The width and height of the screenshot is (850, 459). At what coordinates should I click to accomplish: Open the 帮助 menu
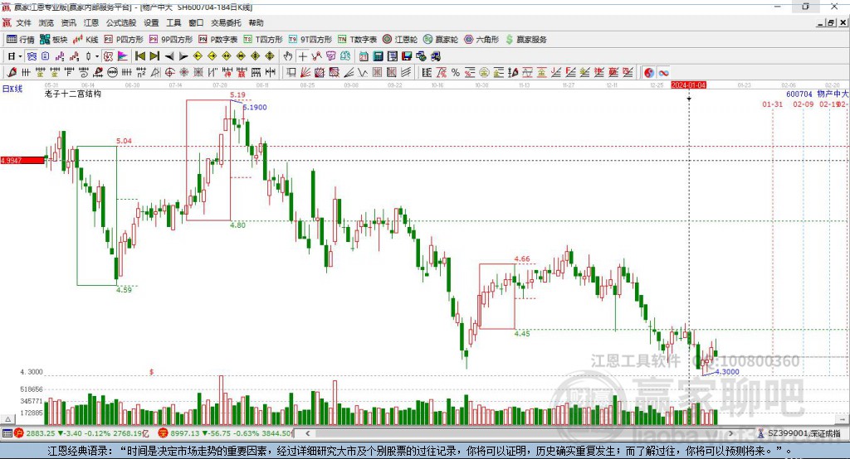pyautogui.click(x=256, y=22)
